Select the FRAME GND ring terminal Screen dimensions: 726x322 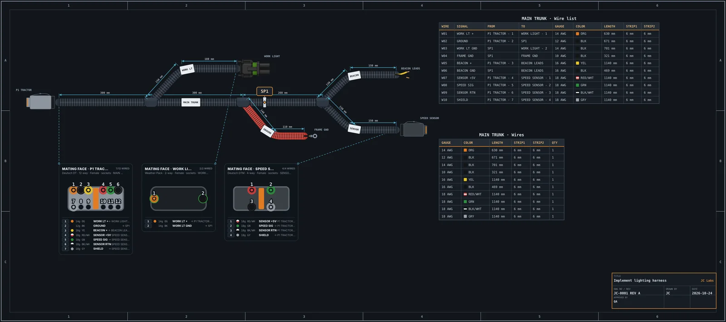click(x=314, y=136)
